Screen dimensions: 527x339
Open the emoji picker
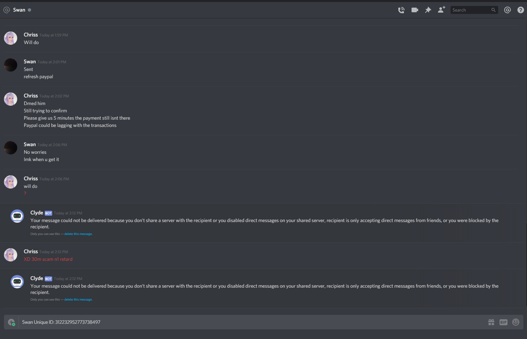coord(516,322)
